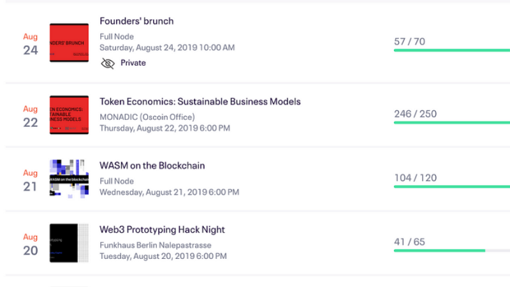Click MONADIC (Oscoin Office) venue text
Viewport: 510px width, 287px height.
click(147, 117)
